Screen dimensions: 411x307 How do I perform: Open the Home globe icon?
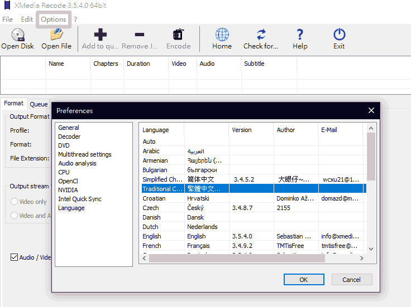(222, 35)
